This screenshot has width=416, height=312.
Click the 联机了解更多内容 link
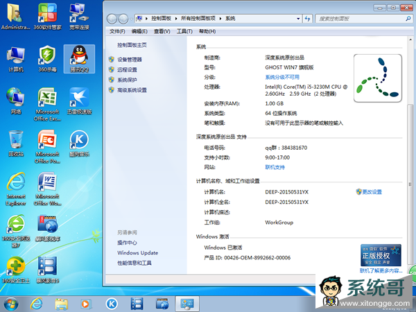(x=381, y=270)
